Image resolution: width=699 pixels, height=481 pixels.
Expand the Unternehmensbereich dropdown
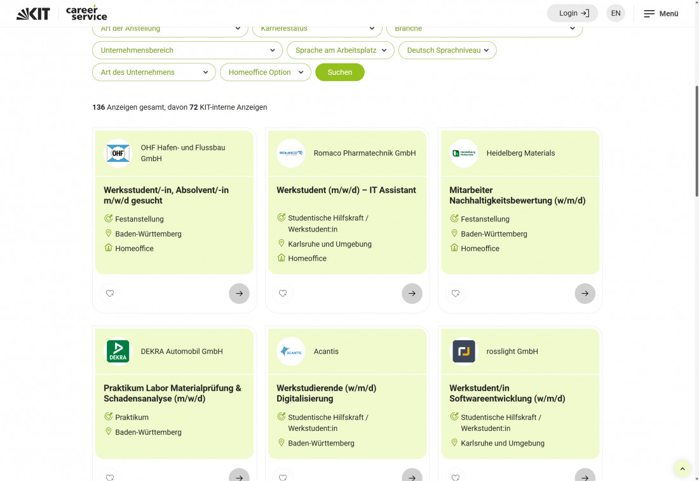click(187, 50)
